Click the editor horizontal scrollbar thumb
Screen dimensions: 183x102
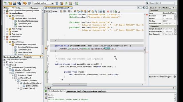[x=69, y=84]
